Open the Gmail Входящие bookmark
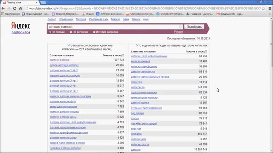This screenshot has width=273, height=153. tap(229, 14)
